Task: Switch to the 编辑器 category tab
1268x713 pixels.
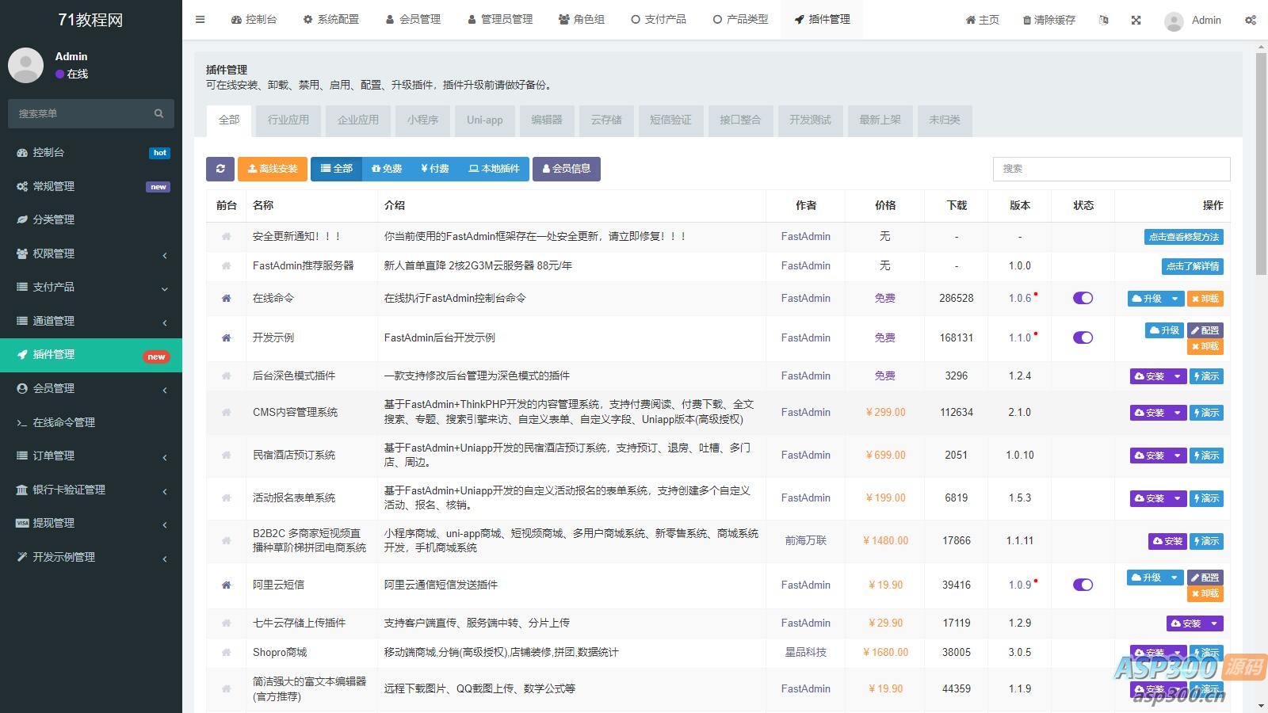Action: point(546,120)
